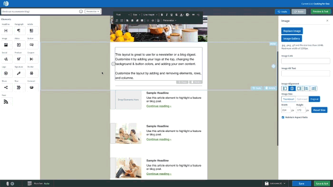Focus the Image Alt Text field
The width and height of the screenshot is (333, 187).
305,74
